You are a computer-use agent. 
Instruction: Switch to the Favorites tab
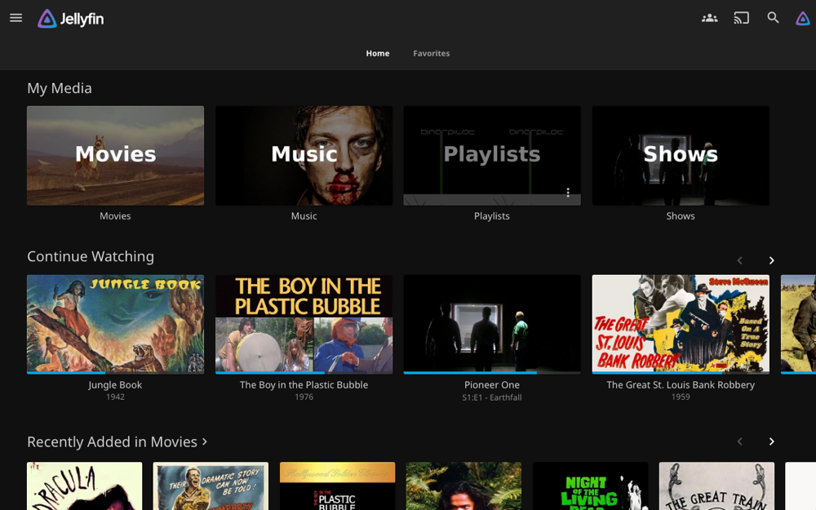pos(432,53)
